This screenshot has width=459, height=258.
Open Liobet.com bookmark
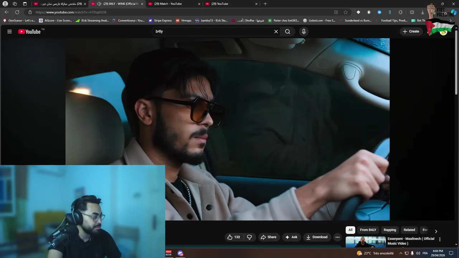click(320, 21)
